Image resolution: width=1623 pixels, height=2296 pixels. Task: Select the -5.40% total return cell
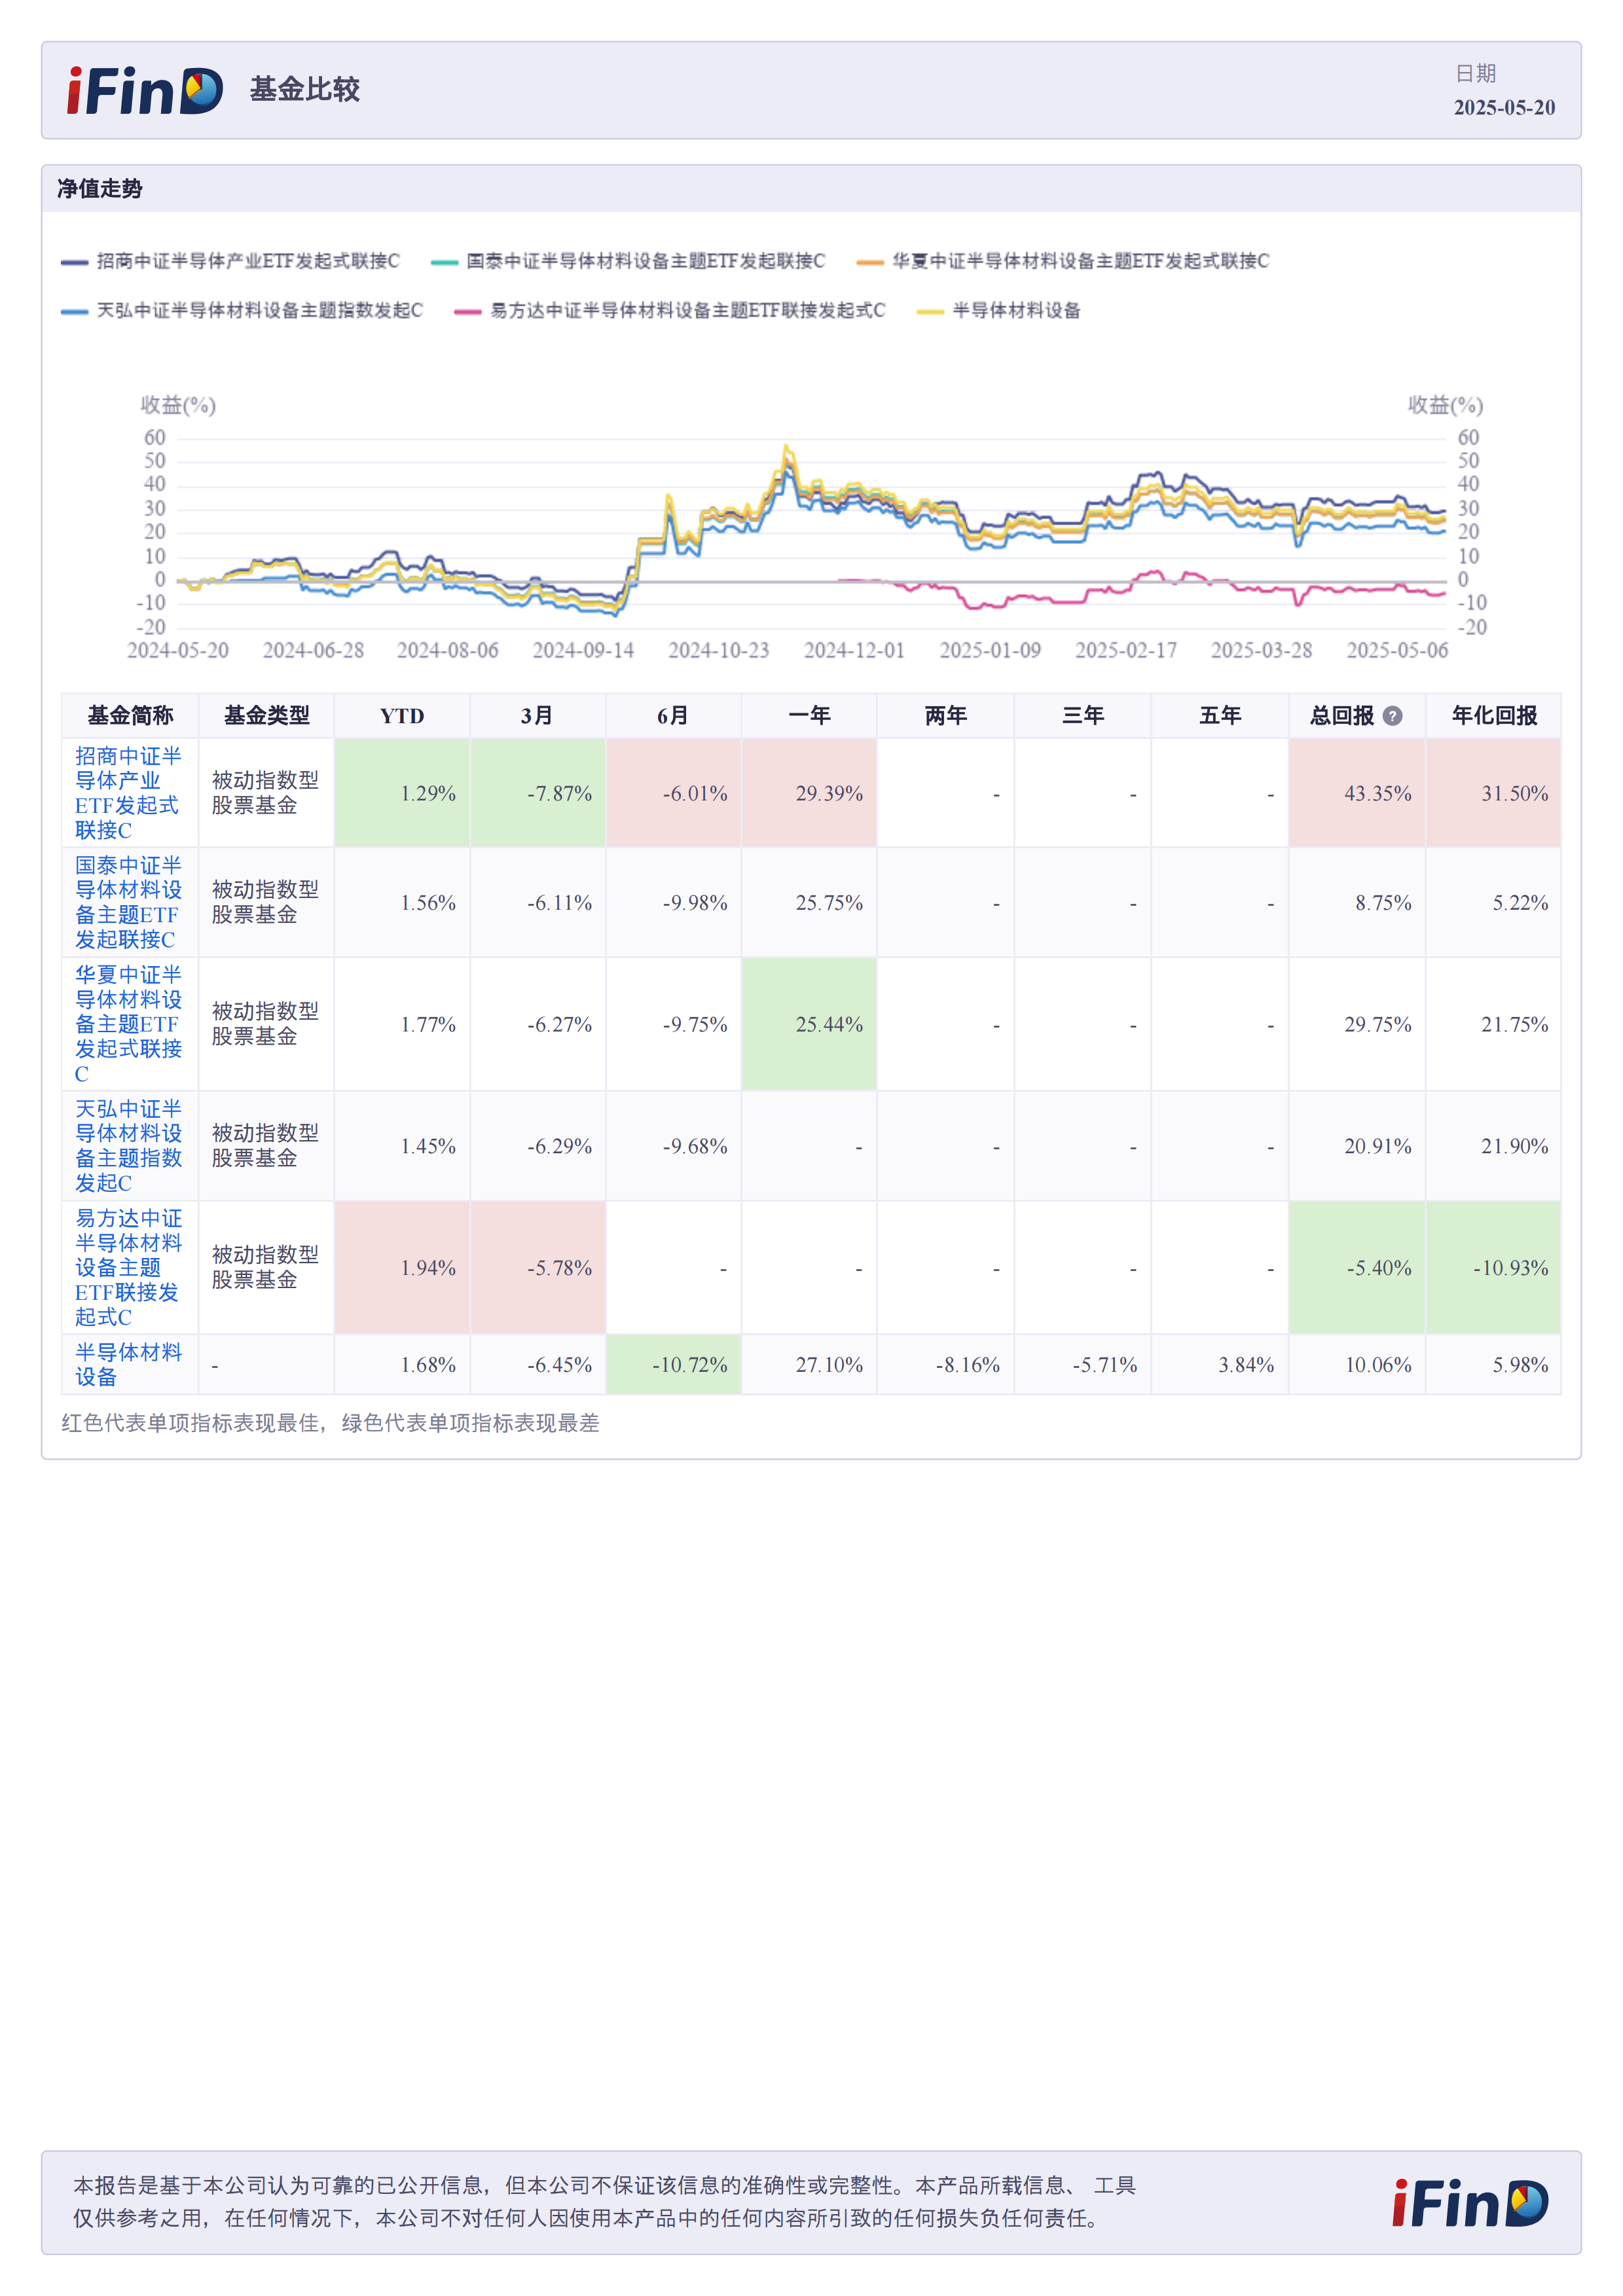1357,1267
